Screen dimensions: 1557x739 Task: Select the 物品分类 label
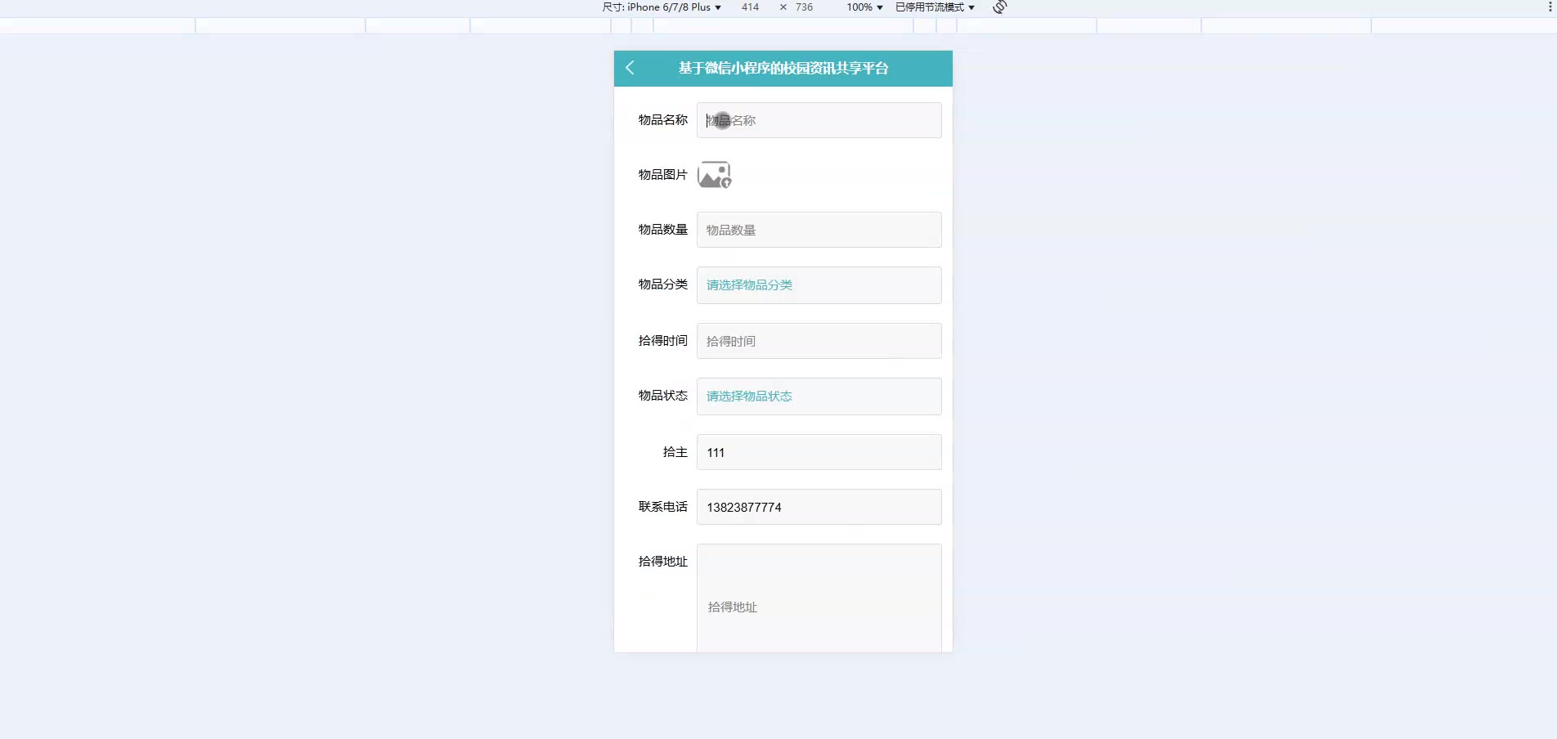[x=663, y=284]
